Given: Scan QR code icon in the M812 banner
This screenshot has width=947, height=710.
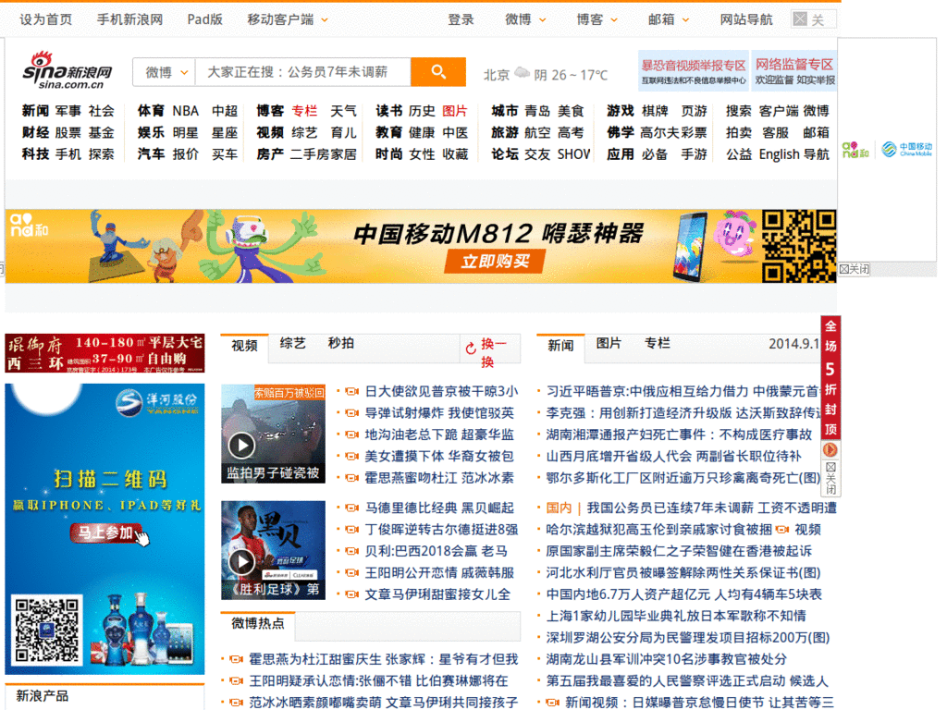Looking at the screenshot, I should tap(801, 245).
